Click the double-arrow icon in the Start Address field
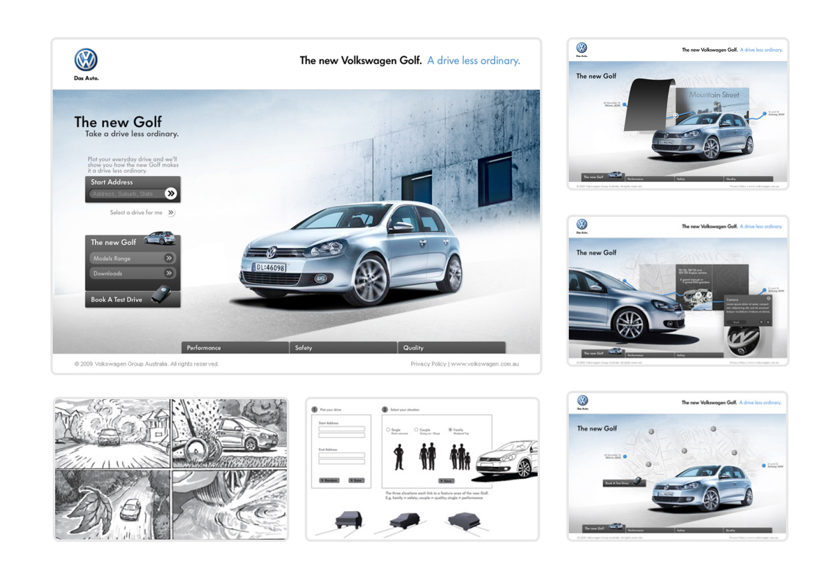Screen dimensions: 840x579 (172, 194)
